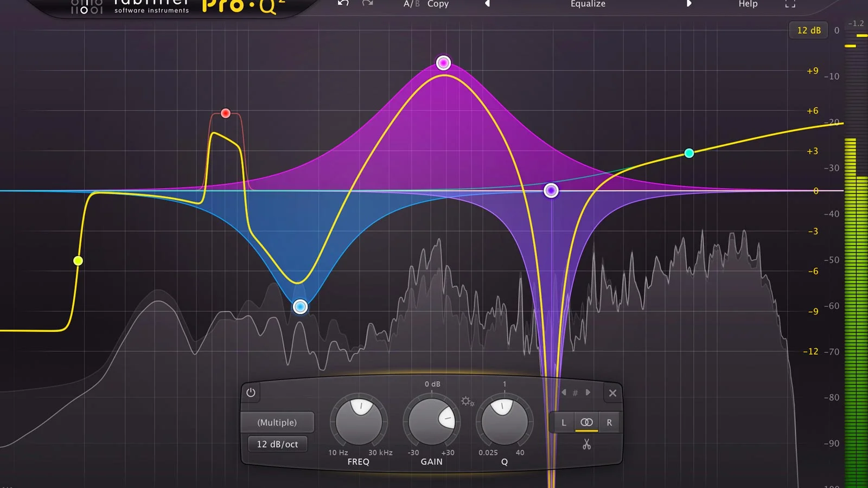Click the FabFilter logo in the top-left corner

[x=87, y=7]
